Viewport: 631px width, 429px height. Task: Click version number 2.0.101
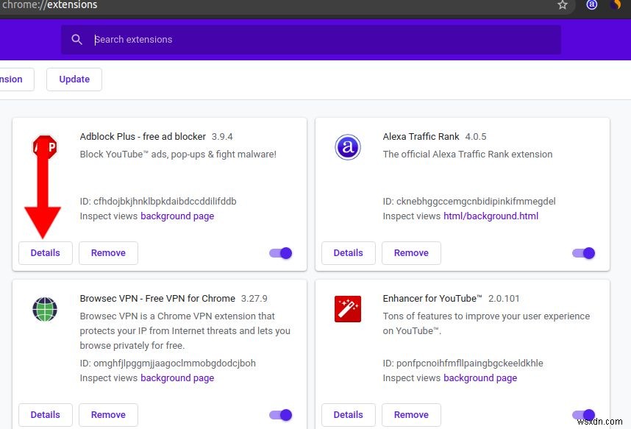[x=504, y=299]
